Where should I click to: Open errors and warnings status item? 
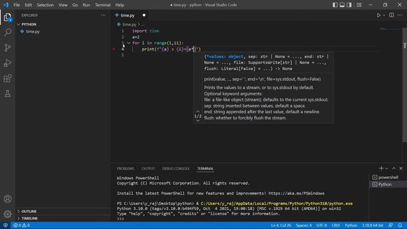[22, 225]
